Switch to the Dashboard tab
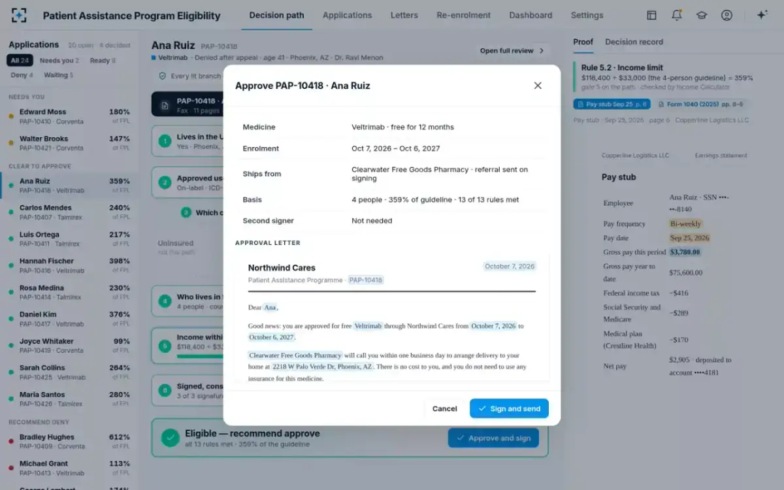Screen dimensions: 784x490 coord(531,16)
